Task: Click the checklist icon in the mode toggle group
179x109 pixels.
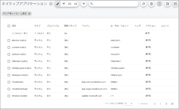Action: pyautogui.click(x=70, y=4)
